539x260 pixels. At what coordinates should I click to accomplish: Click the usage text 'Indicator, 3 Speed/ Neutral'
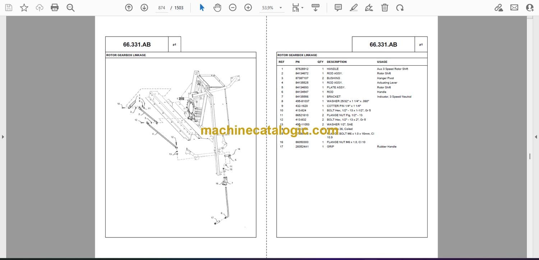pyautogui.click(x=394, y=97)
